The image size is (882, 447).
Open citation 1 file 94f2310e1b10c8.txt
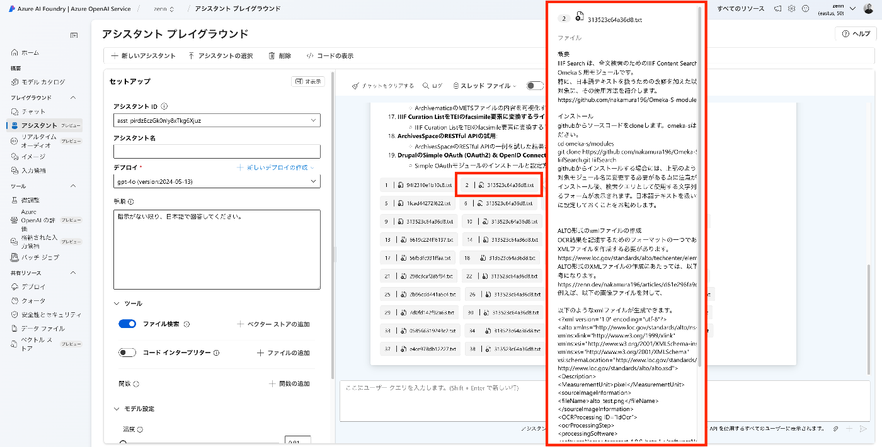click(x=418, y=185)
